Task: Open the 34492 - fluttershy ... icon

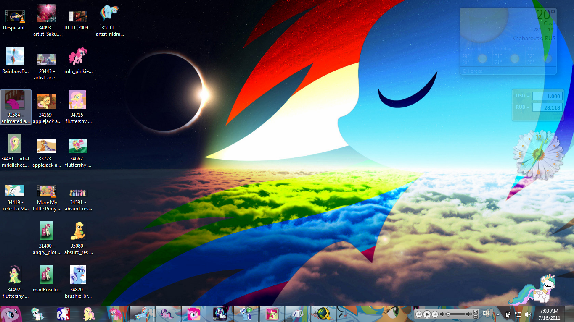Action: point(15,282)
